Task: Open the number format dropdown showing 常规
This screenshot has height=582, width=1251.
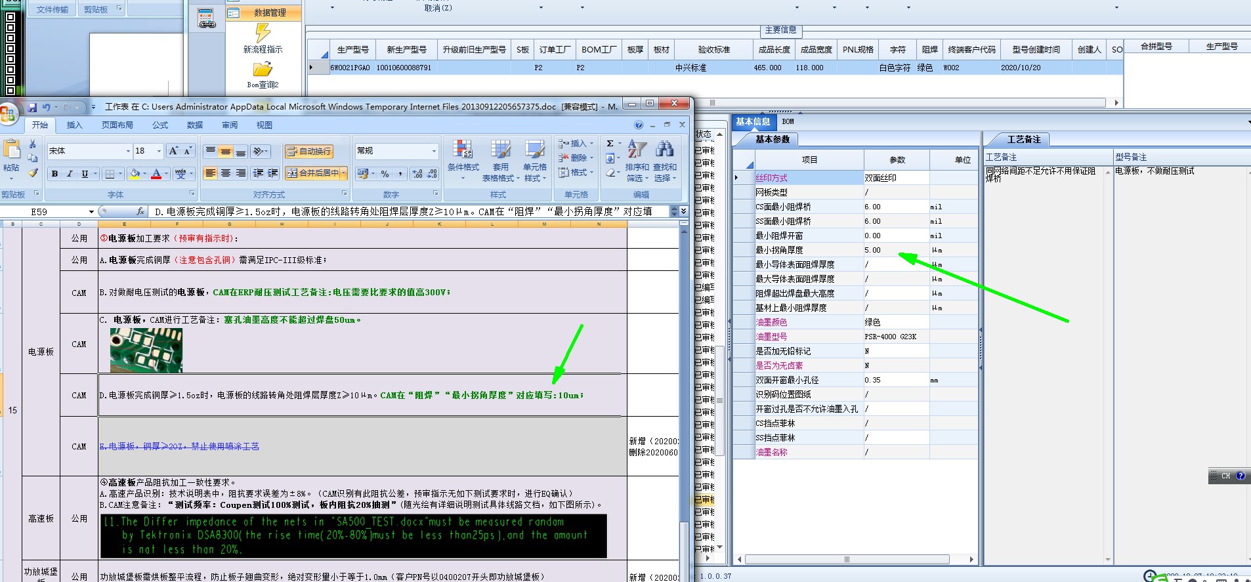Action: [x=434, y=151]
